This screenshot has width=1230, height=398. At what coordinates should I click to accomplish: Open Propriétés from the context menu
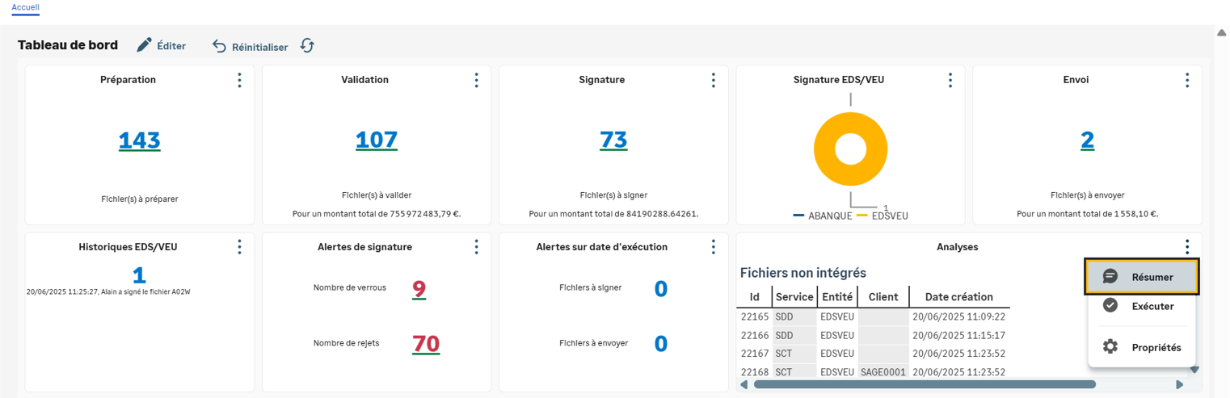pyautogui.click(x=1141, y=348)
